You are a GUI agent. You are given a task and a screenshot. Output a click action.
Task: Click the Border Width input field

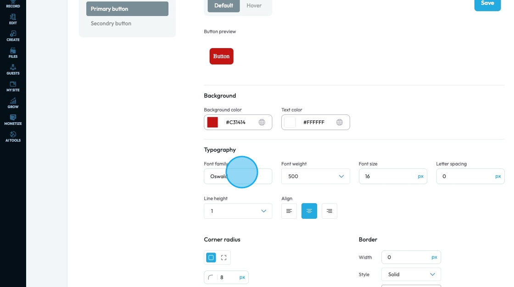[x=411, y=257]
